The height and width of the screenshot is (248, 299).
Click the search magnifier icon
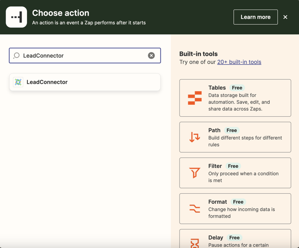[17, 55]
